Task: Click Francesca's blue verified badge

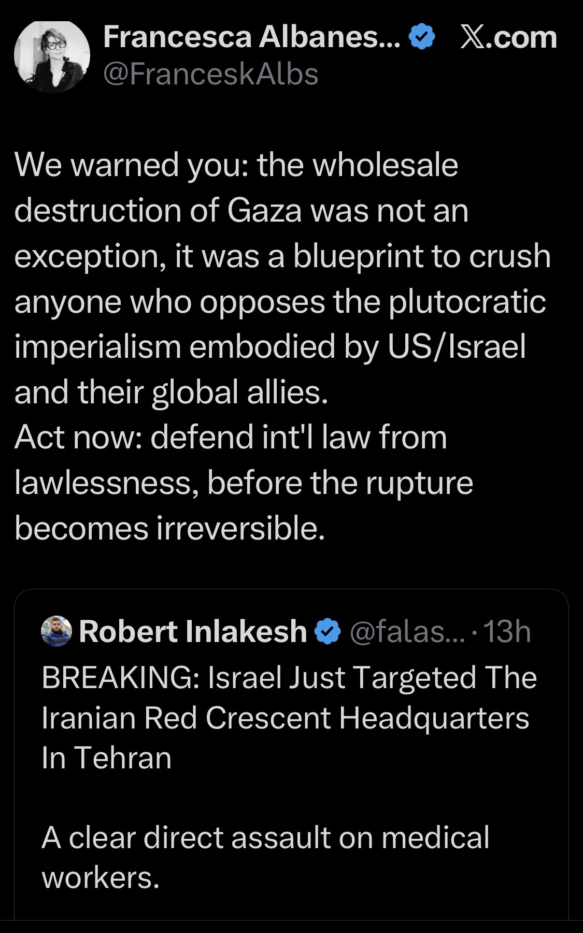Action: click(422, 37)
